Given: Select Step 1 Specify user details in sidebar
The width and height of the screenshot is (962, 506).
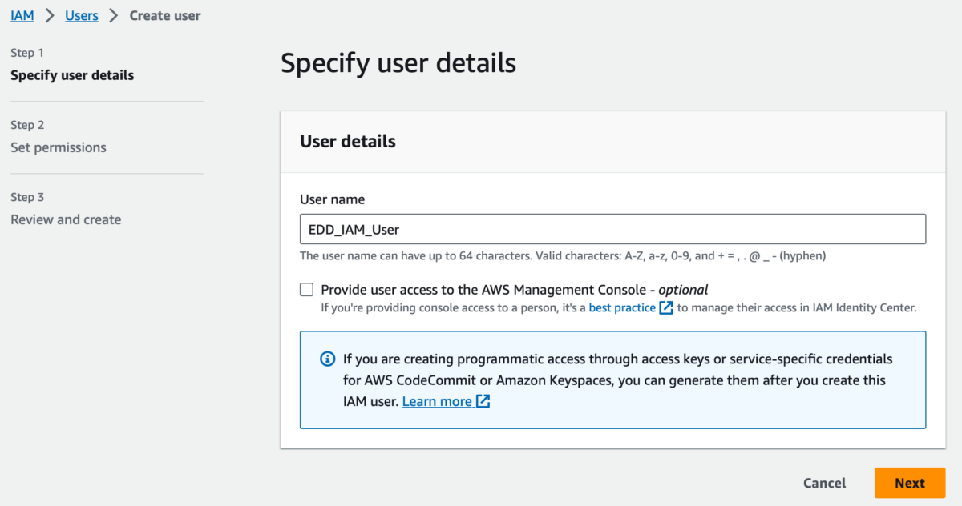Looking at the screenshot, I should pyautogui.click(x=72, y=75).
